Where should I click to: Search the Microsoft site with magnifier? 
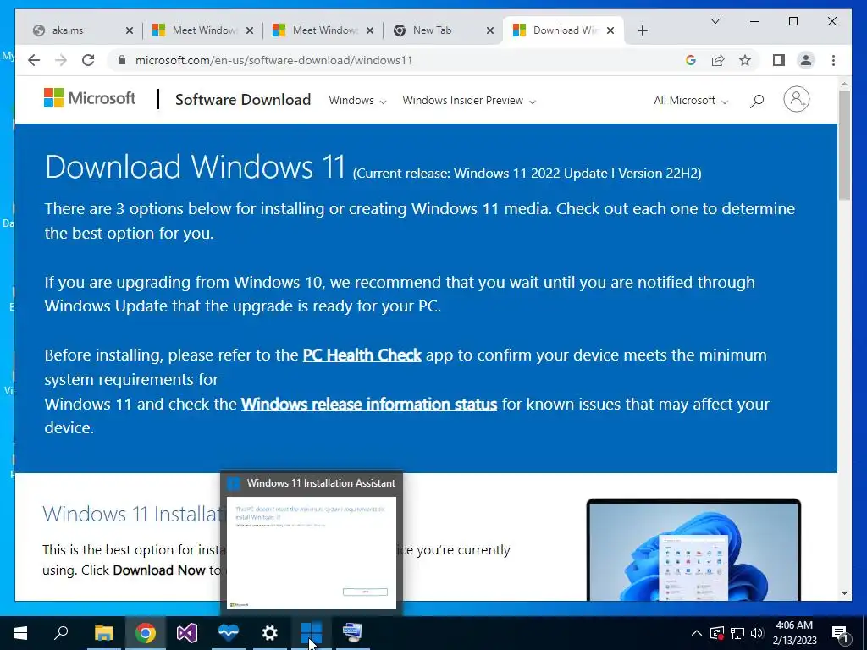(x=757, y=101)
